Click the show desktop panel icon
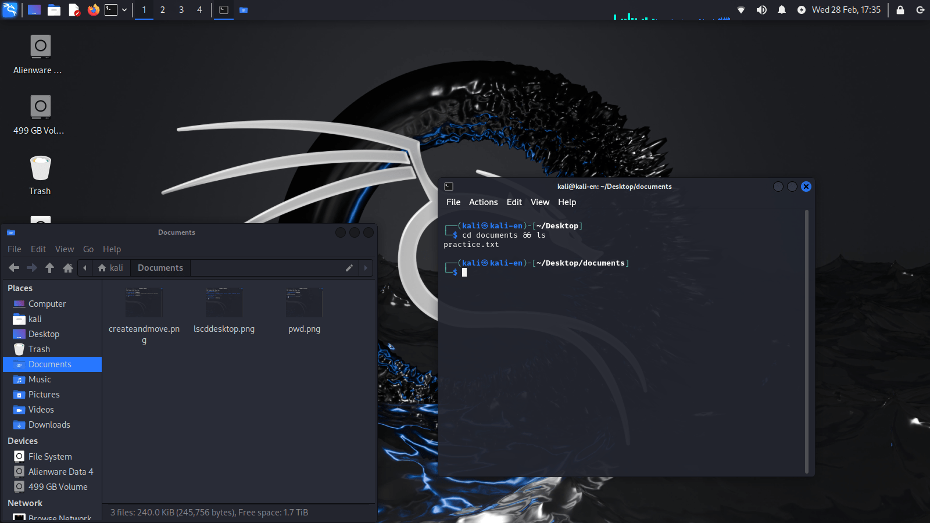 tap(34, 10)
